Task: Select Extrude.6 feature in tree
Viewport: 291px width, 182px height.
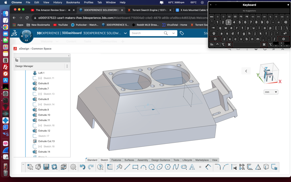Action: [43, 83]
